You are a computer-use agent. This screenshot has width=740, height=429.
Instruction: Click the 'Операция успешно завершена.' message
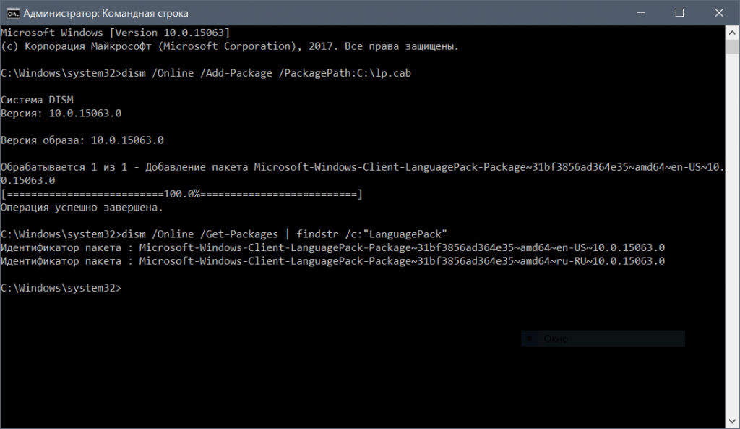82,208
